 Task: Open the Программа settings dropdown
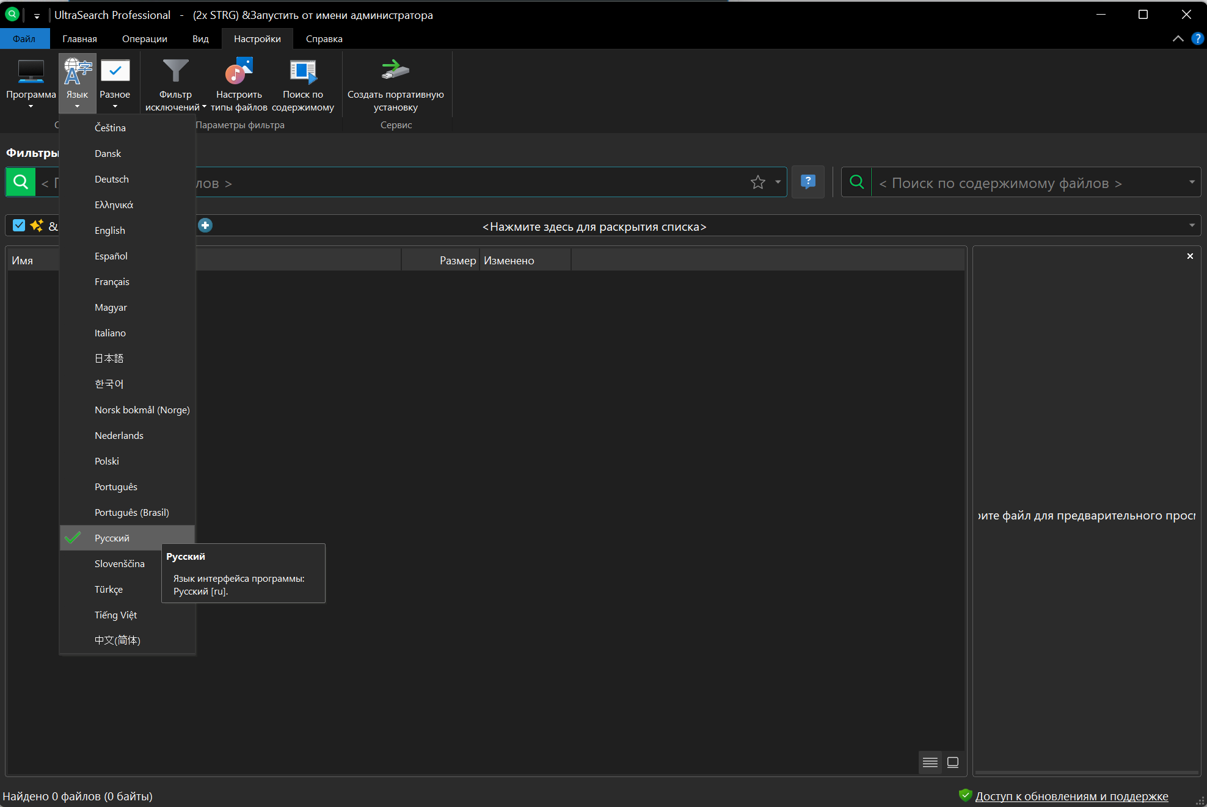coord(31,84)
